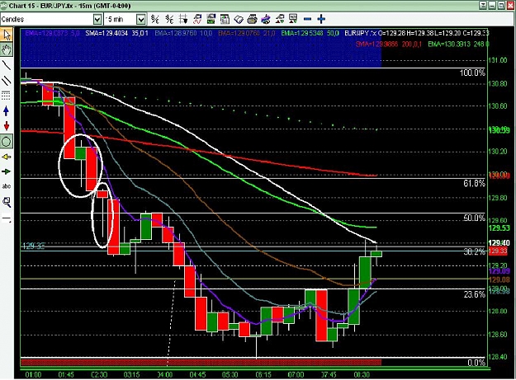The width and height of the screenshot is (516, 380).
Task: Click the 0.0% Fibonacci level label
Action: pyautogui.click(x=476, y=363)
